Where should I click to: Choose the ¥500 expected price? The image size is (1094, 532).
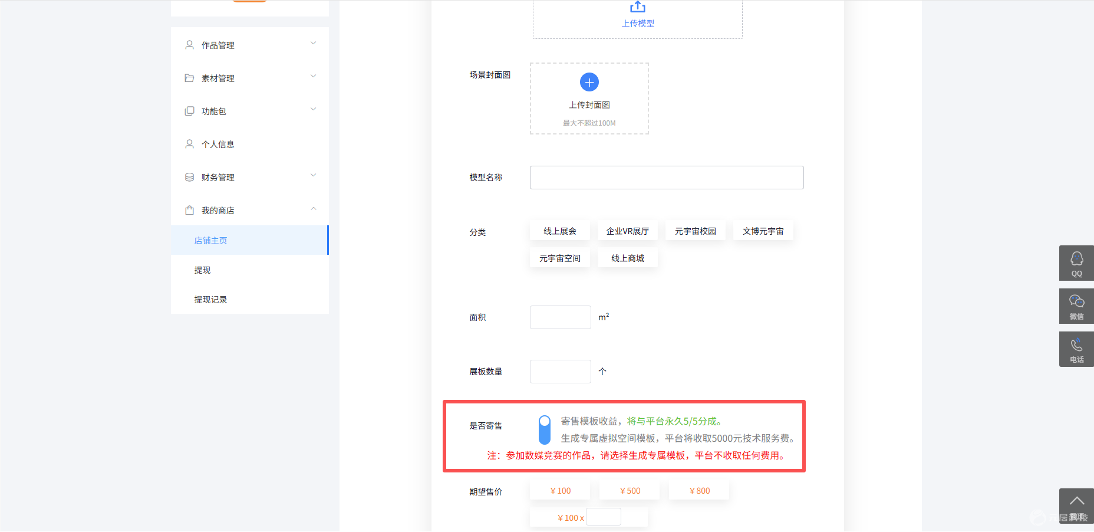(630, 491)
